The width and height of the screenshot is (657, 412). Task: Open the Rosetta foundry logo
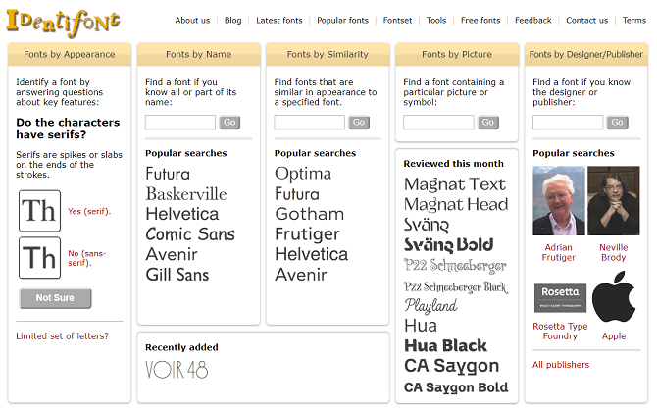click(x=560, y=298)
